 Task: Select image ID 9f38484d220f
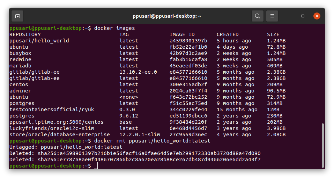[x=188, y=122]
